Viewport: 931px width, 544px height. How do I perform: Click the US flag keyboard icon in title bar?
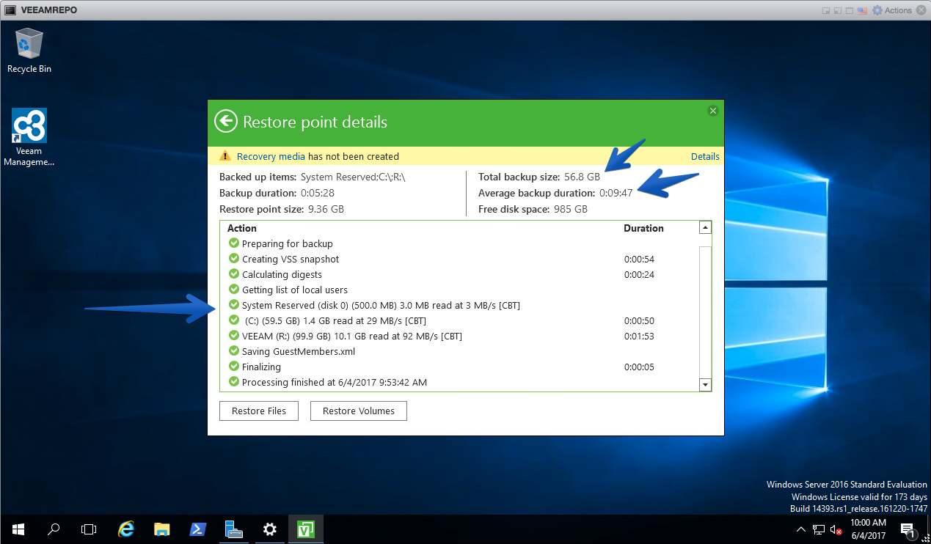(864, 10)
